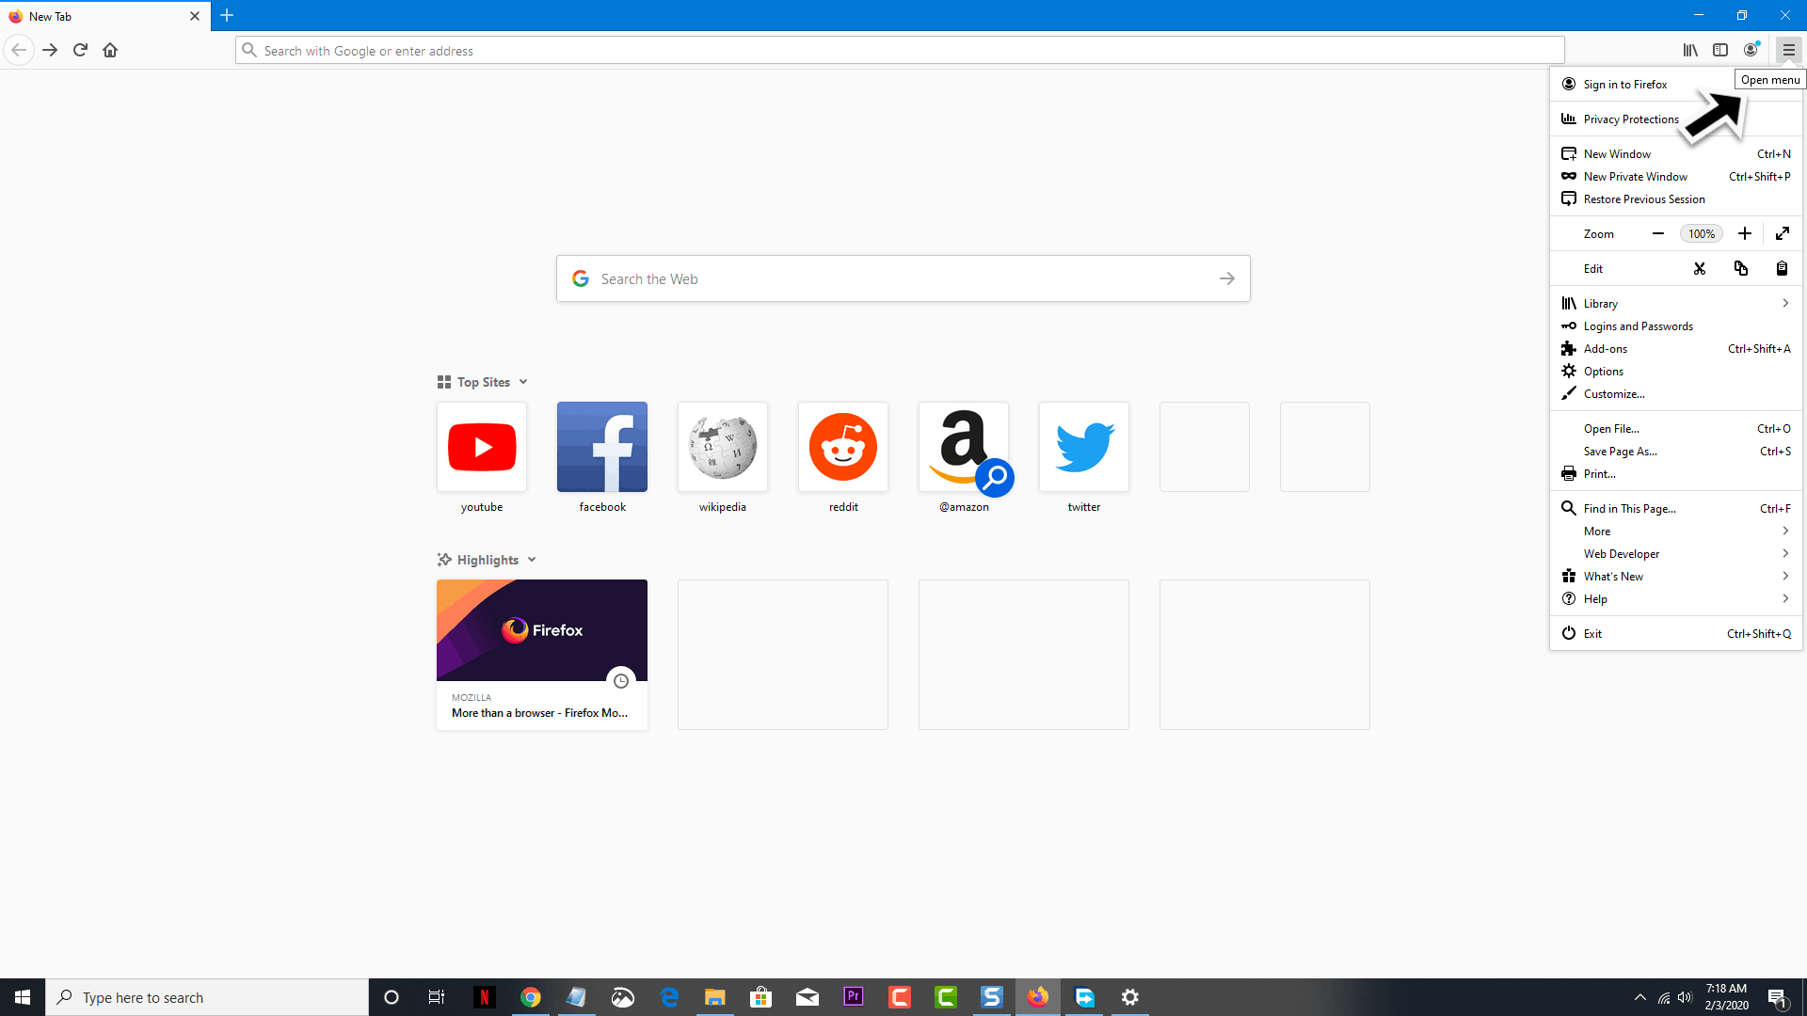Select Privacy Protections menu item
The height and width of the screenshot is (1016, 1807).
coord(1631,118)
